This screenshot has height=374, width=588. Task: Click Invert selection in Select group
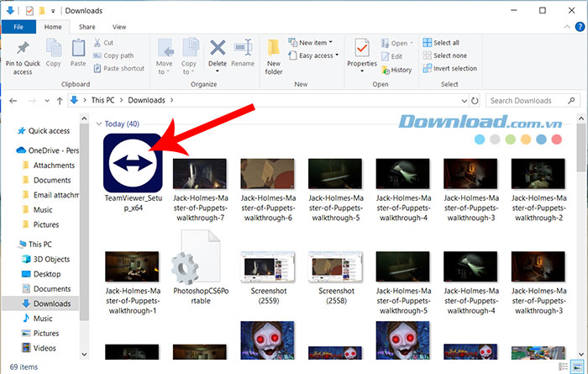[x=454, y=69]
